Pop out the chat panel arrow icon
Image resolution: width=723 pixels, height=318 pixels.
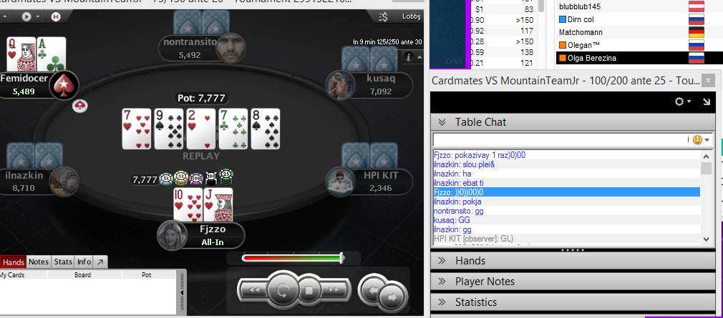[707, 101]
